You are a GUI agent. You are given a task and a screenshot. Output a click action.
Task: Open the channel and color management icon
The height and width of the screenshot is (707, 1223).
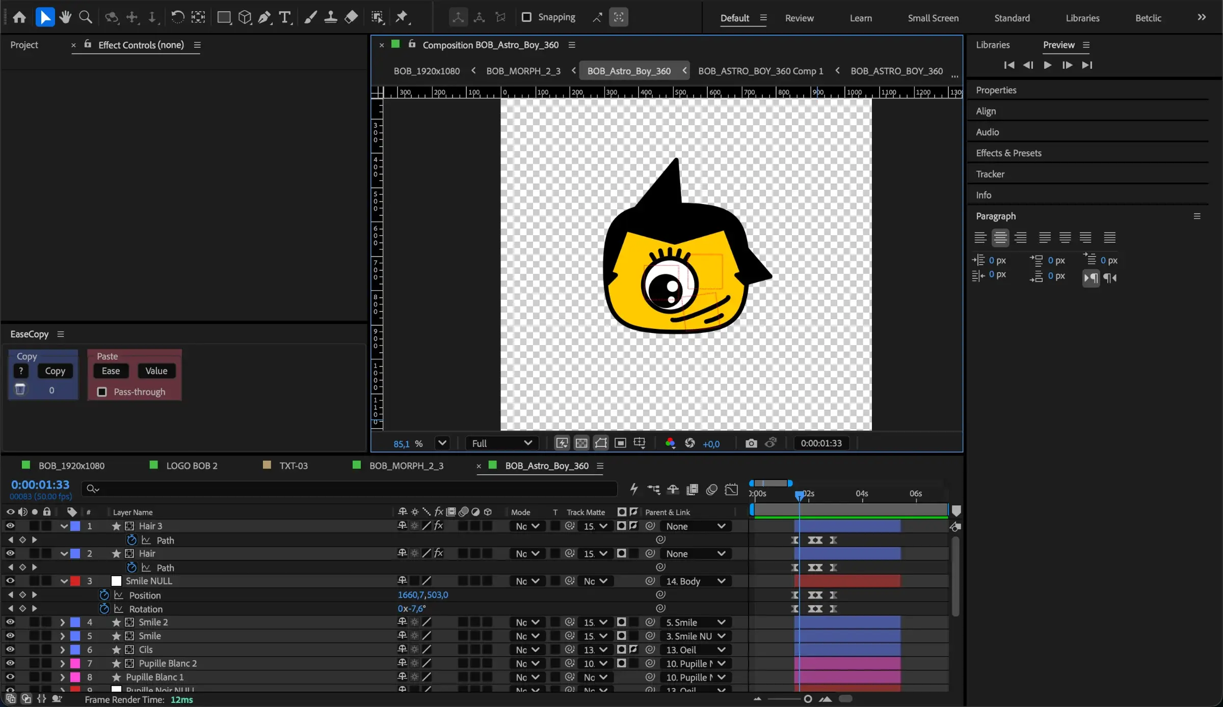[x=670, y=443]
